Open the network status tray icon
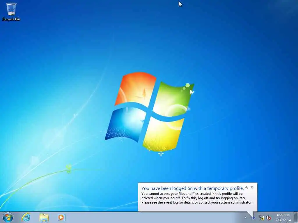The width and height of the screenshot is (298, 223). point(262,218)
